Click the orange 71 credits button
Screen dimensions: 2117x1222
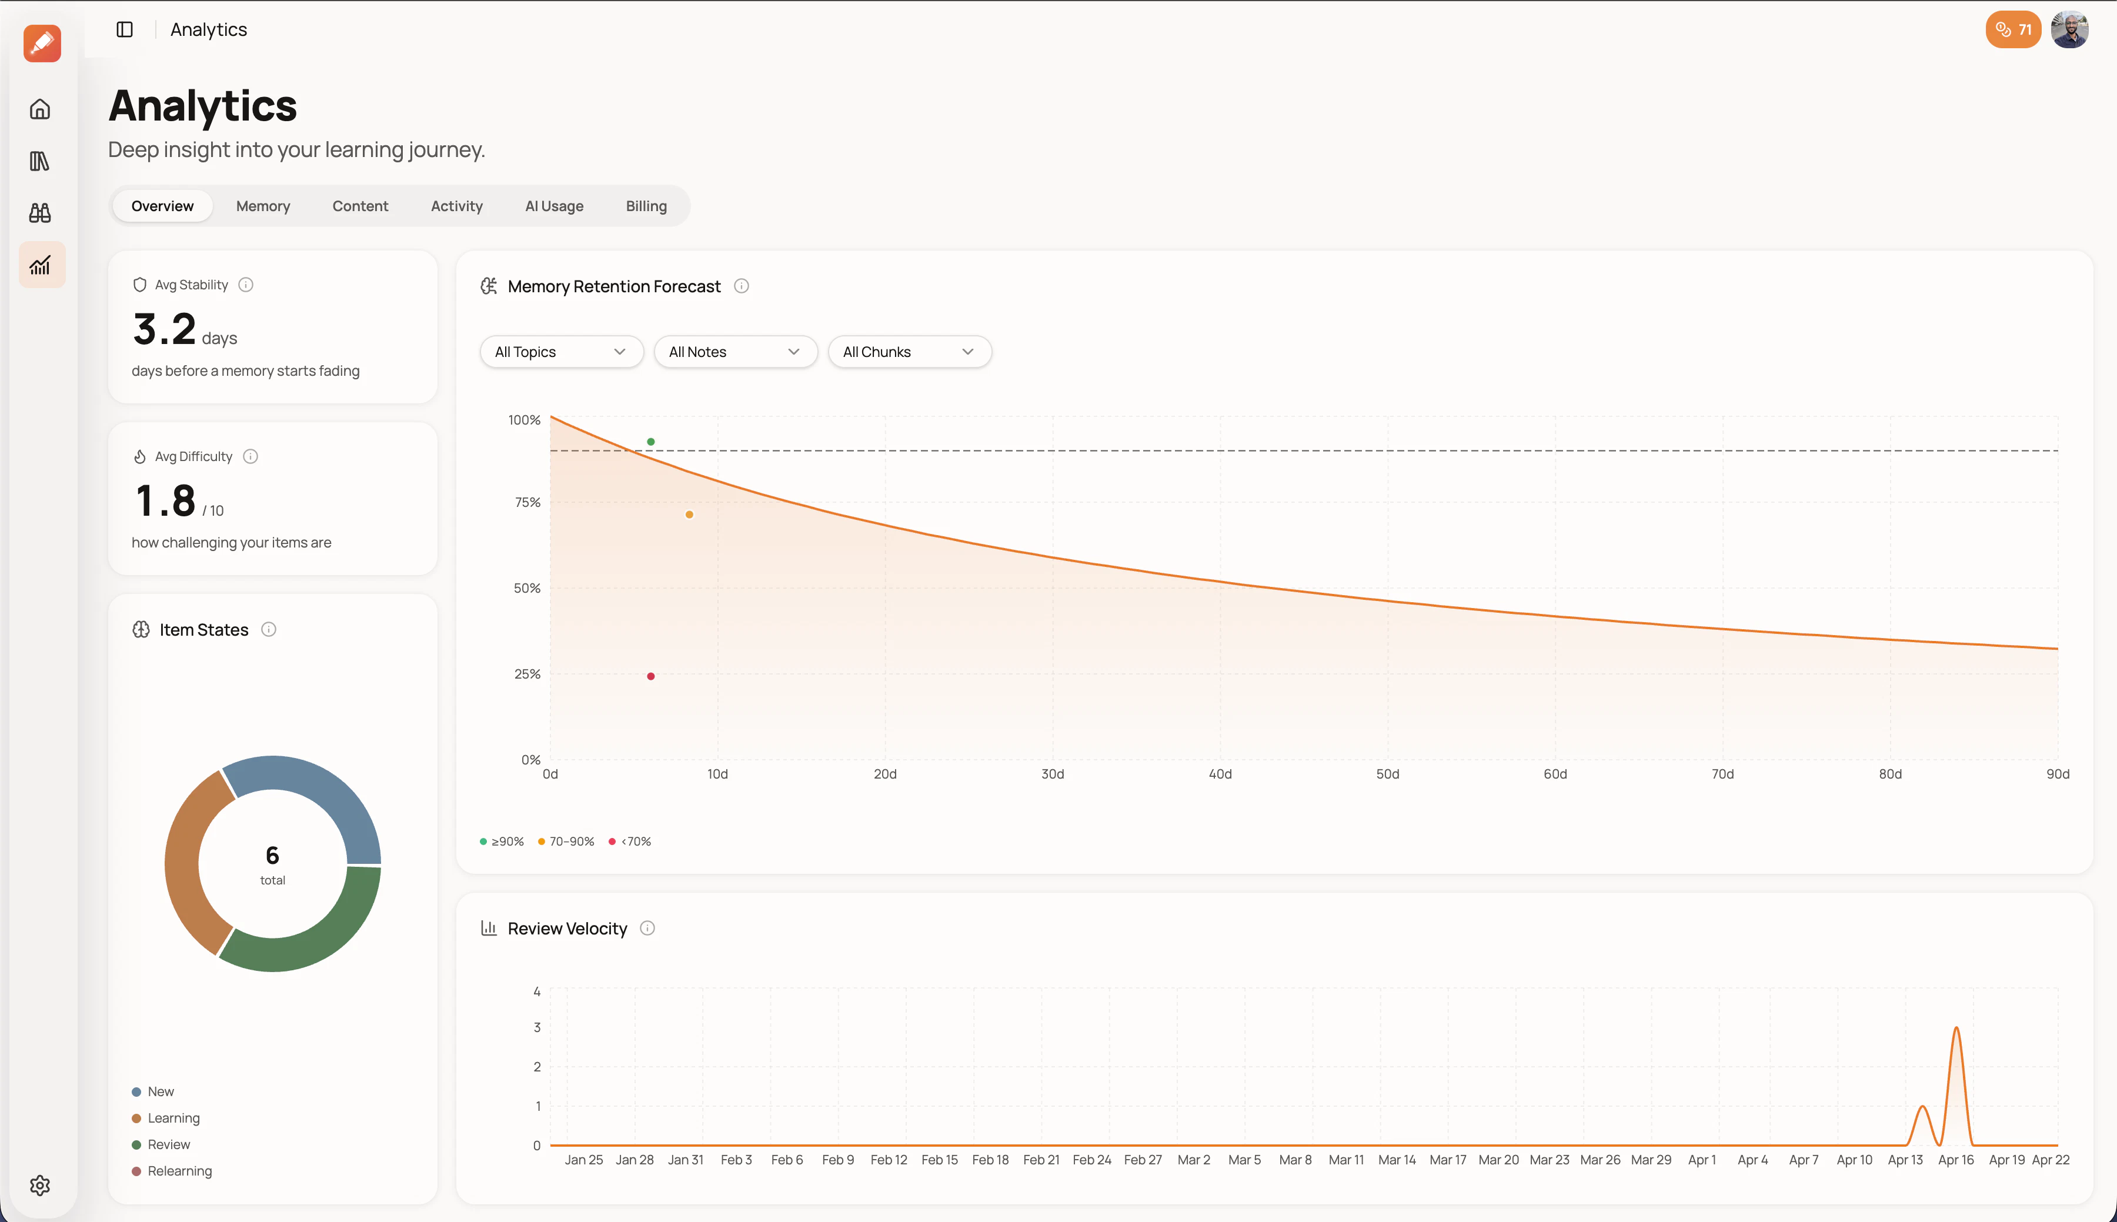click(x=2012, y=29)
